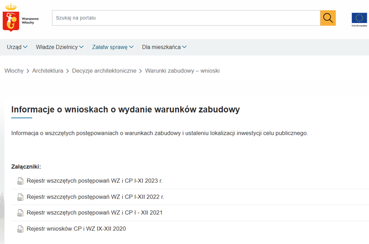
Task: Click file icon beside 2023 WZ i CP register
Action: 20,181
